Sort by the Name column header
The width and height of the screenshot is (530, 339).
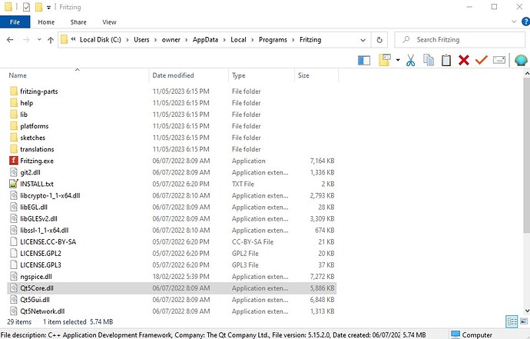pyautogui.click(x=78, y=75)
